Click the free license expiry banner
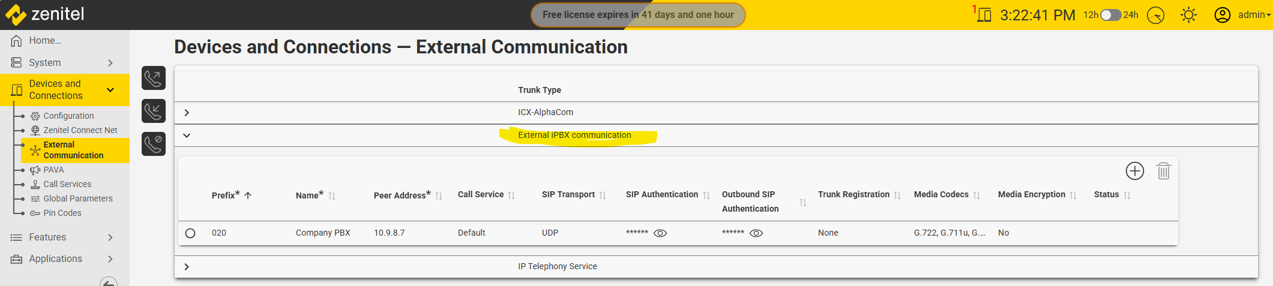This screenshot has height=286, width=1273. (x=637, y=15)
